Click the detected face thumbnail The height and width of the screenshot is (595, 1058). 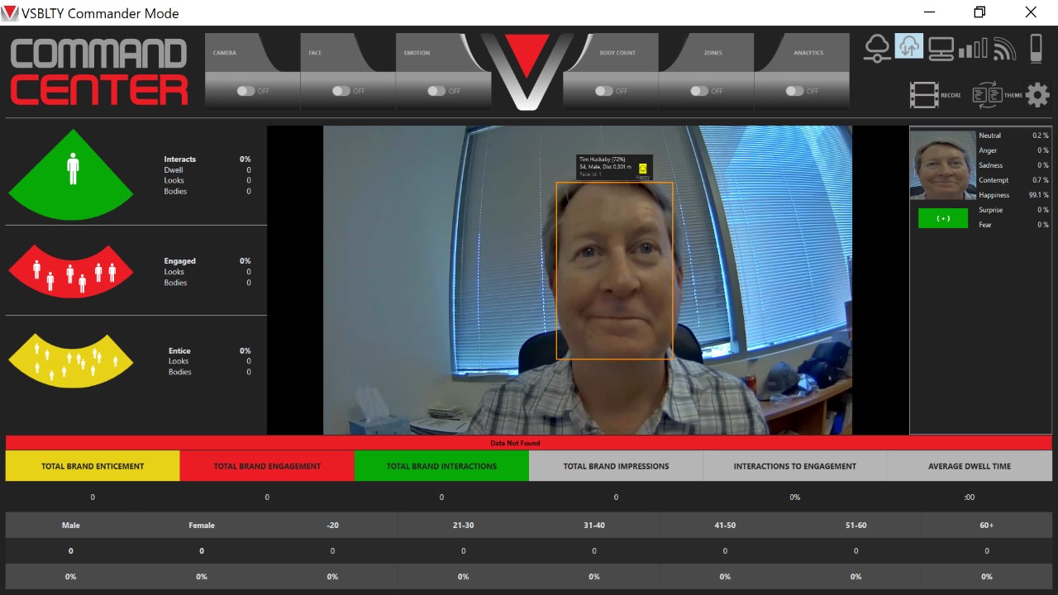(x=943, y=164)
